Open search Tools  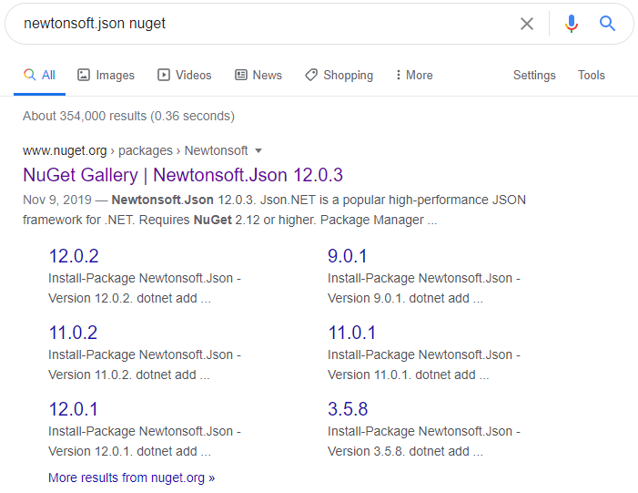pos(592,75)
